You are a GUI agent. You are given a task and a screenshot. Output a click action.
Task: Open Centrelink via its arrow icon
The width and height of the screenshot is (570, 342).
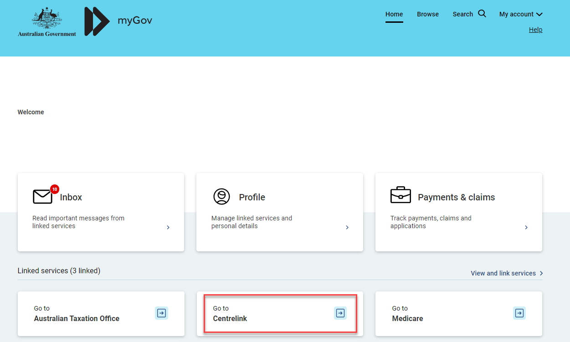pos(340,313)
